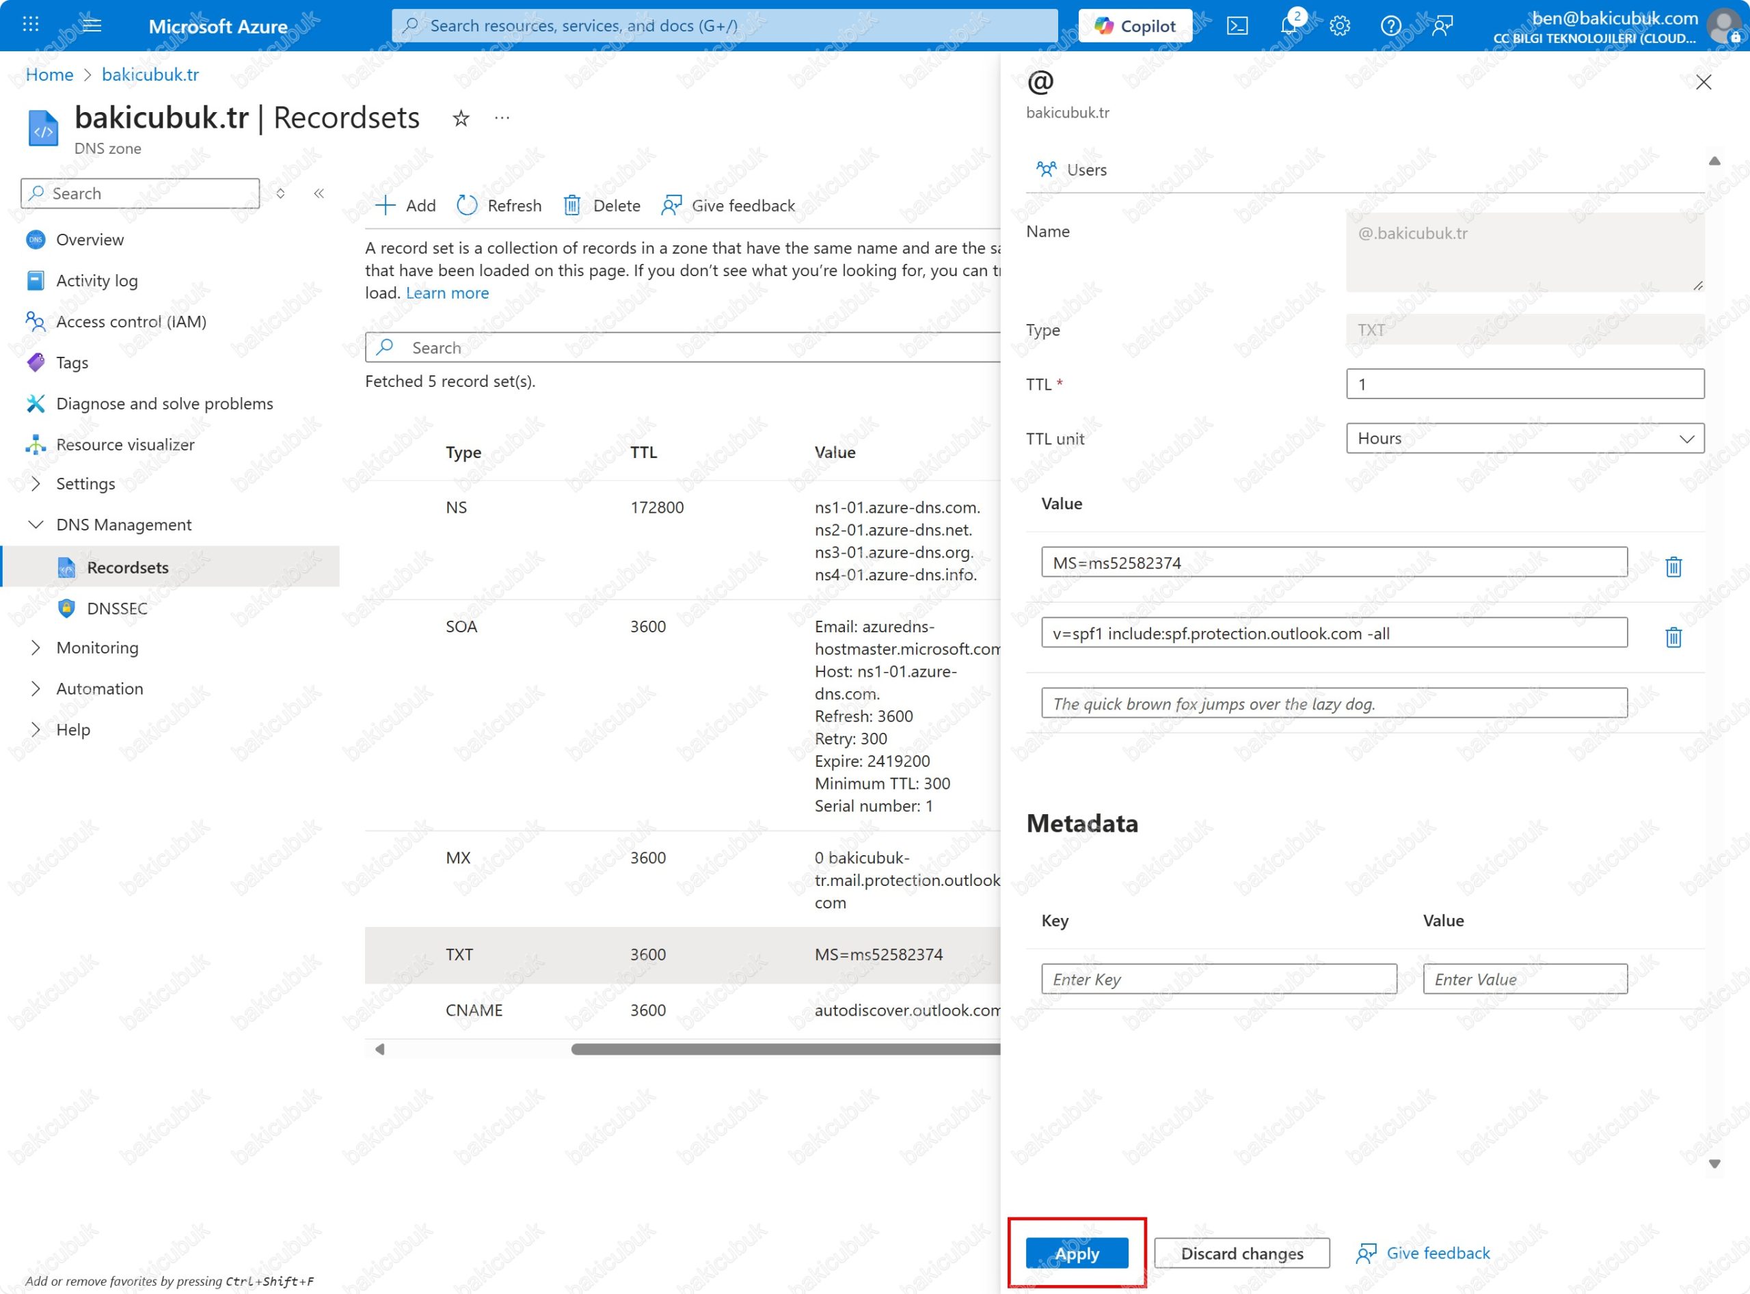The width and height of the screenshot is (1750, 1294).
Task: Open the Azure portal hamburger menu
Action: click(92, 25)
